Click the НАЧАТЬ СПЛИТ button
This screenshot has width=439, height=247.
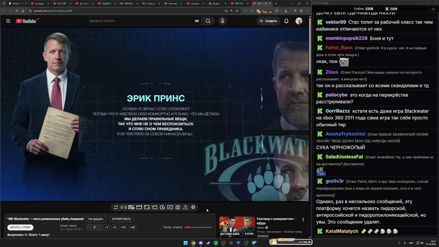pos(20,227)
